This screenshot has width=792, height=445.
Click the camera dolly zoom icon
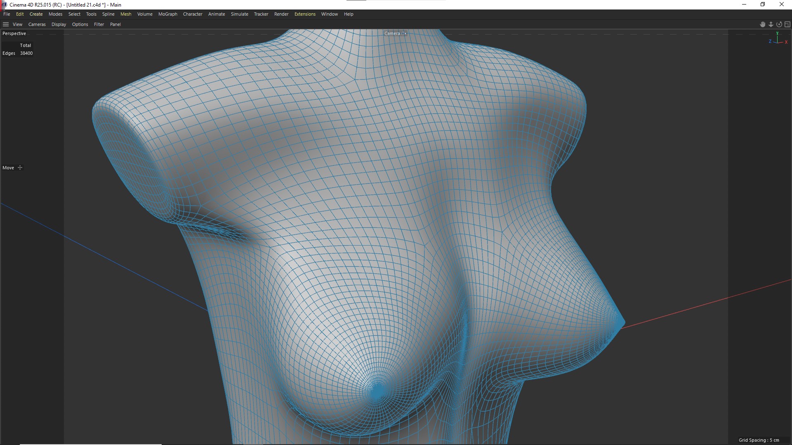coord(771,24)
